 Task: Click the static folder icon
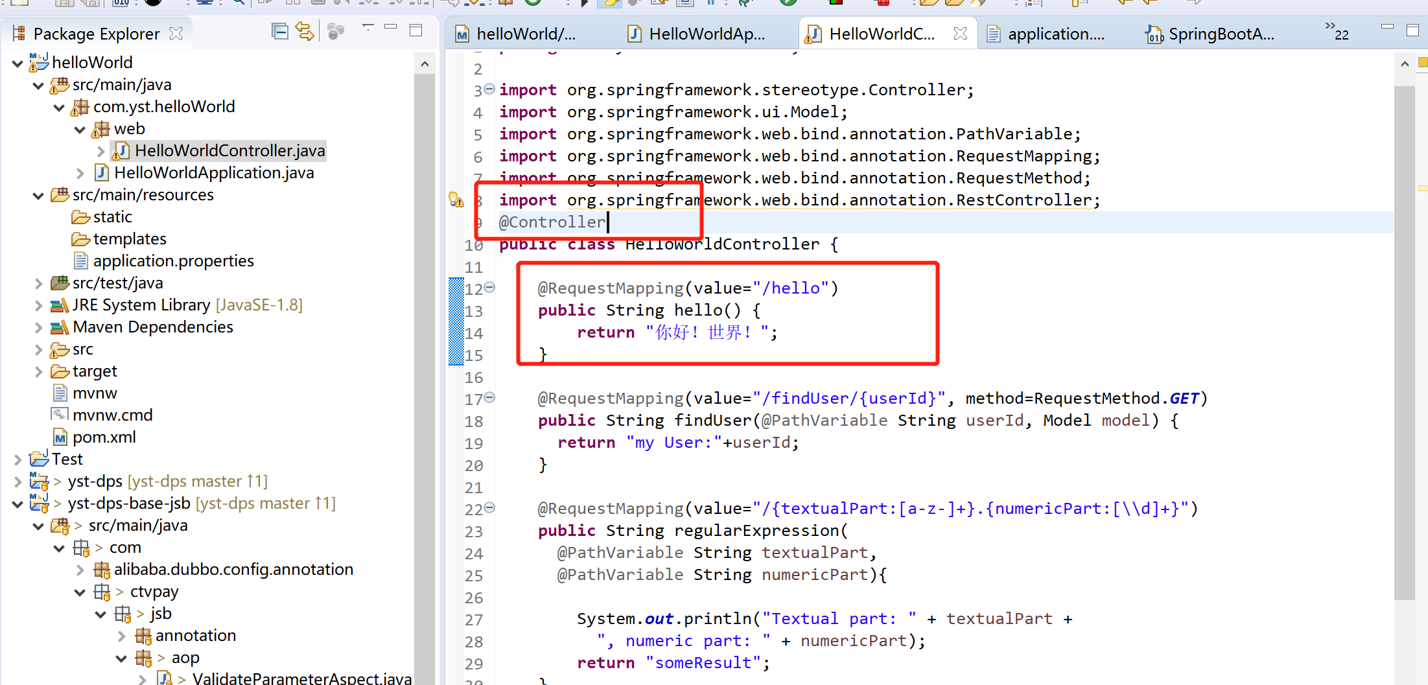[80, 217]
